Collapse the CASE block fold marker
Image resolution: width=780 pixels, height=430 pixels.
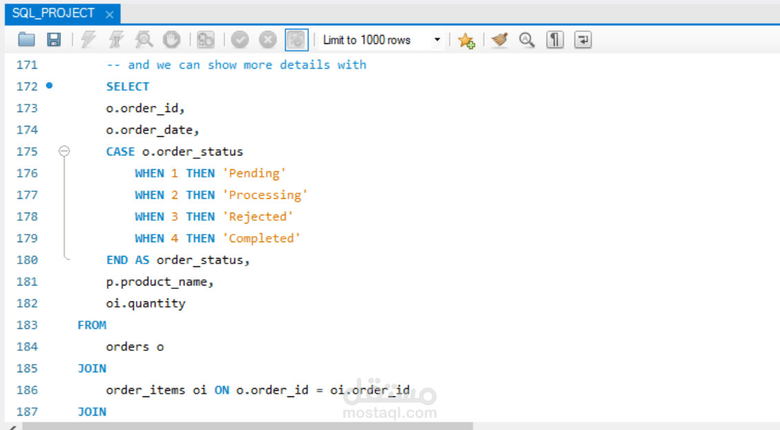click(x=64, y=151)
